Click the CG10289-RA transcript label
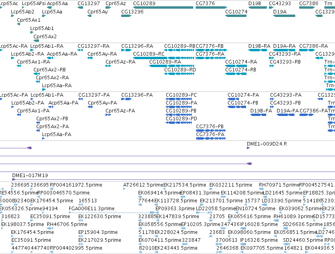The image size is (335, 254). (x=165, y=62)
